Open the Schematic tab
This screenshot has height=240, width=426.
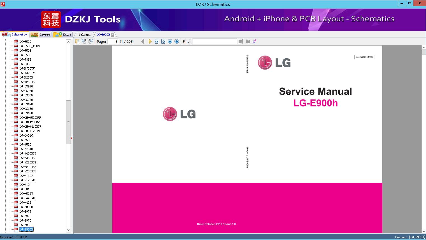(15, 34)
